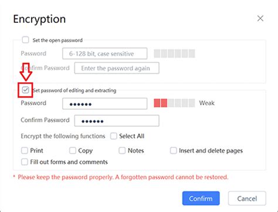Check the Notes restriction box
Screen dimensions: 278x212
click(122, 150)
